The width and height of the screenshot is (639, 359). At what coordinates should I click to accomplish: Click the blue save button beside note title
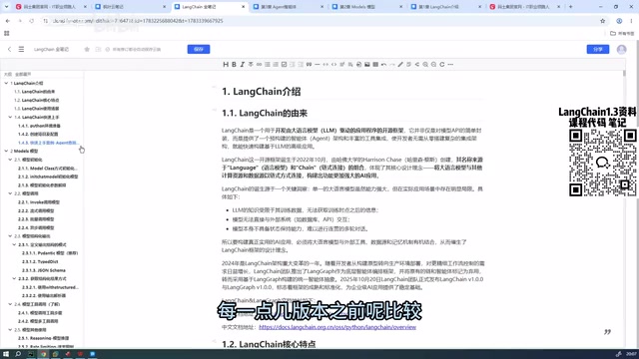click(199, 49)
